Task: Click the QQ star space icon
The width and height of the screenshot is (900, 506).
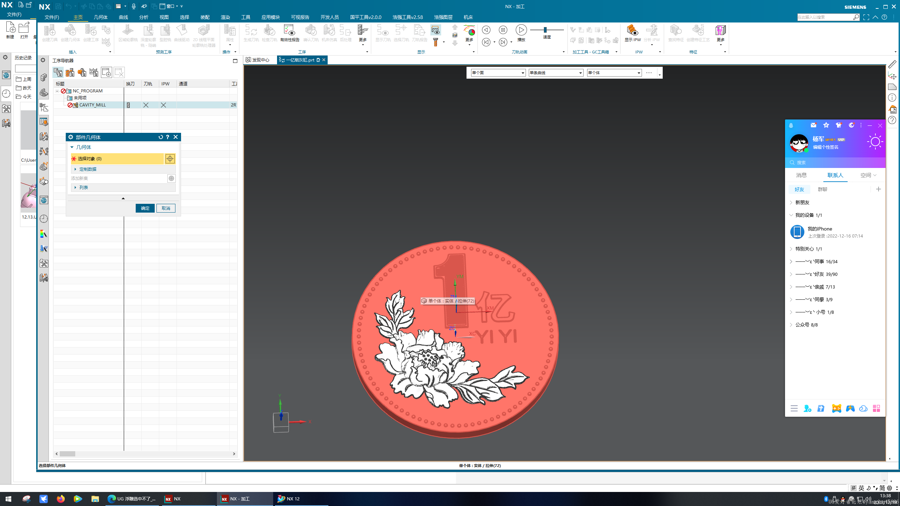Action: [x=826, y=125]
